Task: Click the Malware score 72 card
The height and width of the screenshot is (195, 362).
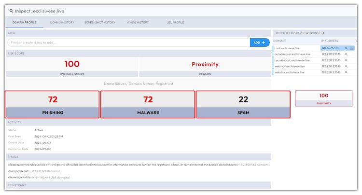Action: pos(148,104)
